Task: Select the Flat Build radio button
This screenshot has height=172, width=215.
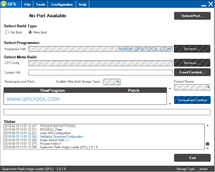Action: 7,32
